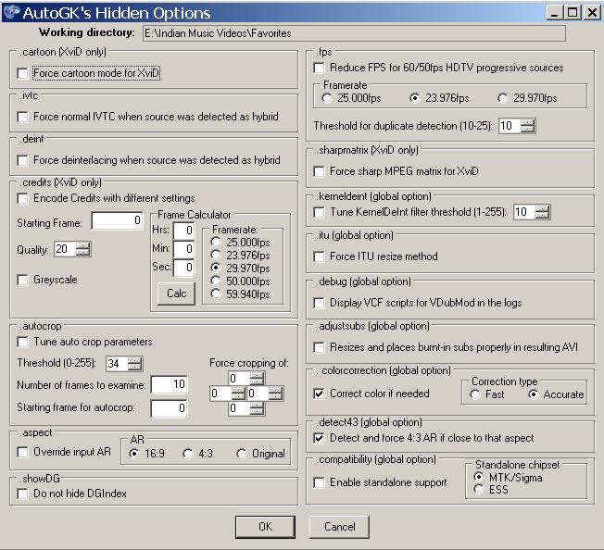The width and height of the screenshot is (604, 550).
Task: Choose 23.976fps in Frame Calculator
Action: pyautogui.click(x=216, y=255)
